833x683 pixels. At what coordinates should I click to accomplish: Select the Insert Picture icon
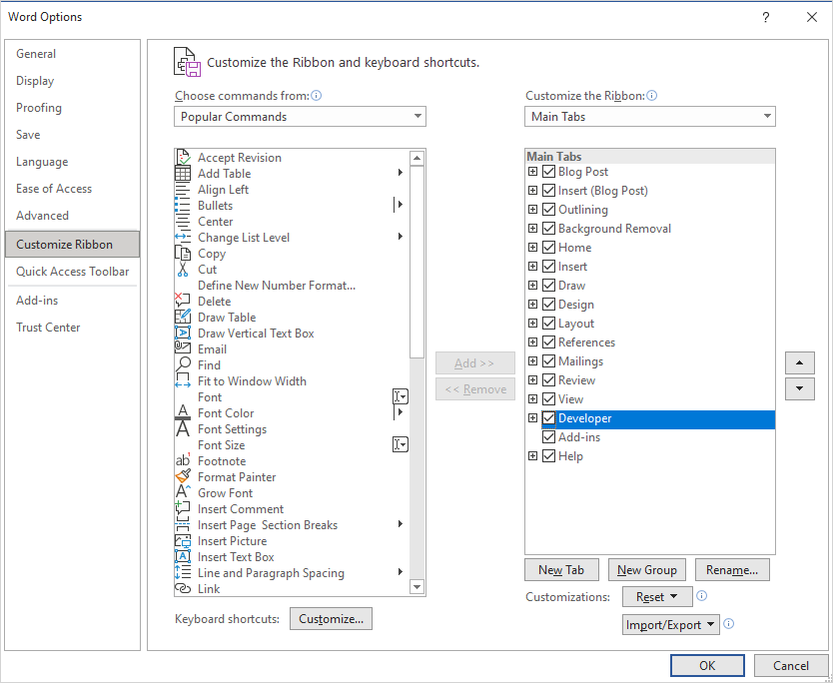pyautogui.click(x=183, y=541)
